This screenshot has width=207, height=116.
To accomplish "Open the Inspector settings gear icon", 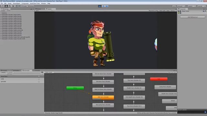I will [206, 11].
